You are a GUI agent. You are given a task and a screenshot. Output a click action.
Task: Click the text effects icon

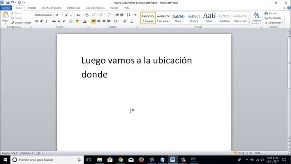[71, 21]
